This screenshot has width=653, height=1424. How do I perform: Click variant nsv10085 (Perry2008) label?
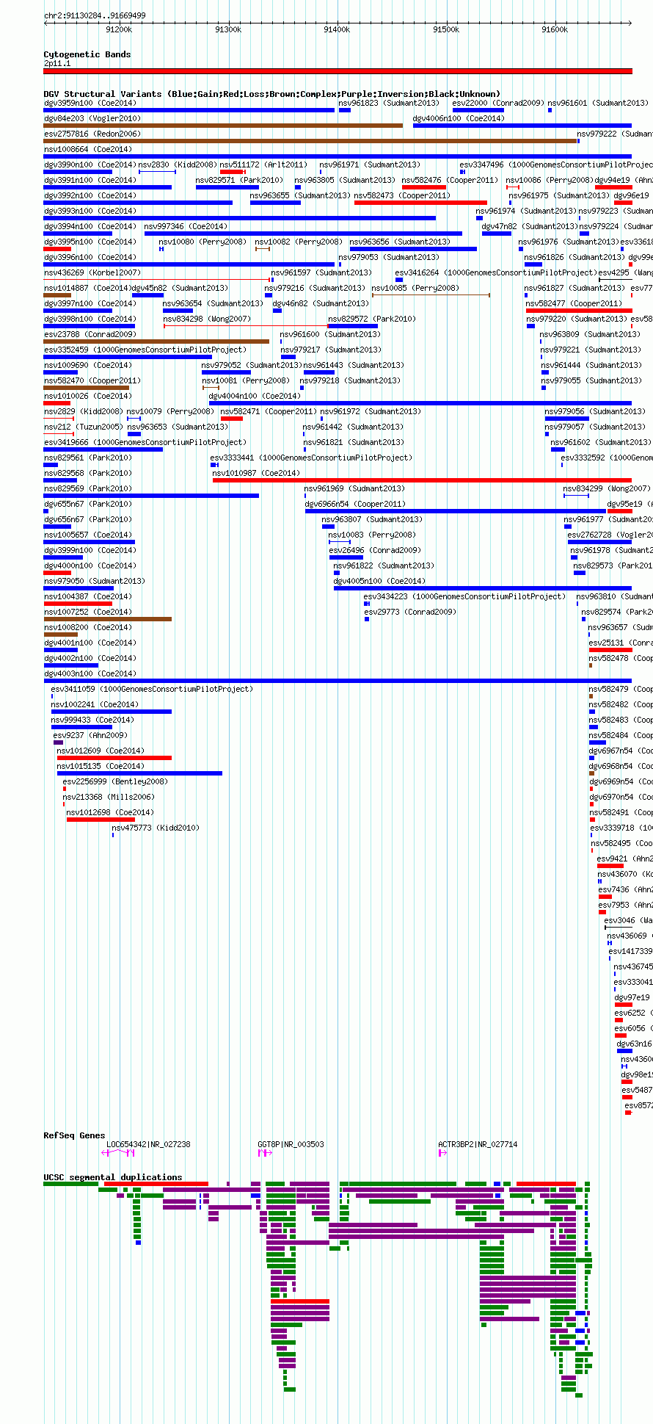[415, 288]
